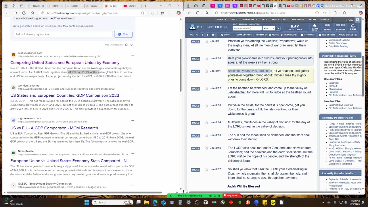Open Zoom from the Windows taskbar
Image resolution: width=368 pixels, height=207 pixels.
coord(256,202)
